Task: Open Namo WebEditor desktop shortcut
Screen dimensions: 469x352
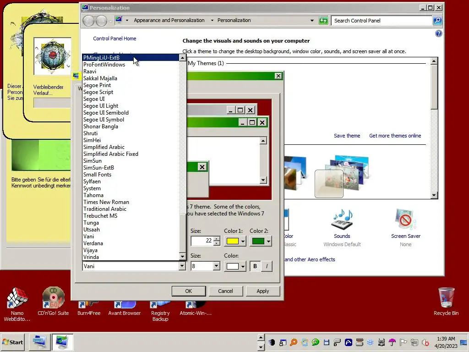Action: coord(17,304)
